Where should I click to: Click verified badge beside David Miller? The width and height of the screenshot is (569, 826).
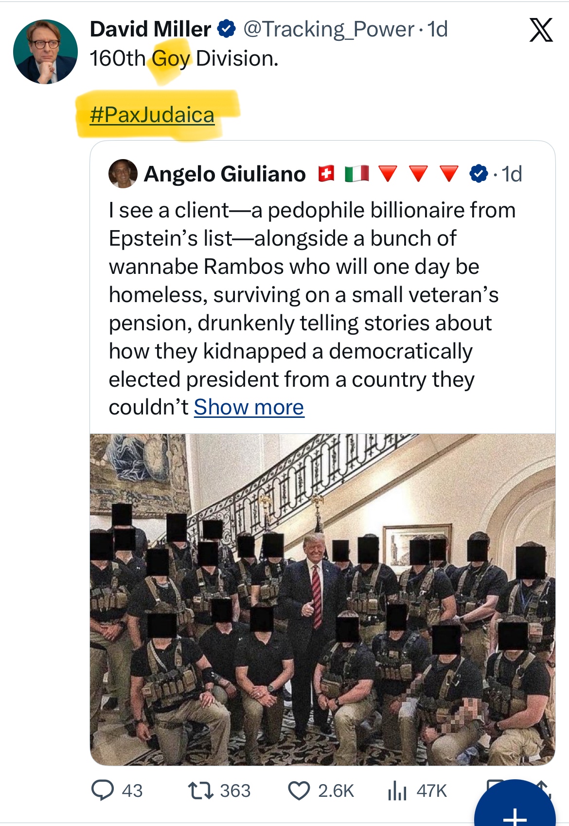tap(226, 29)
